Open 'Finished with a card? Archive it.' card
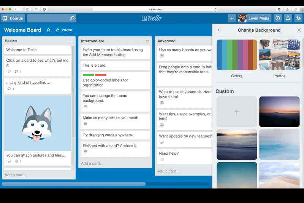 pyautogui.click(x=115, y=149)
